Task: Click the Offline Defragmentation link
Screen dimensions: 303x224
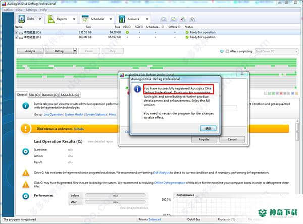Action: point(170,183)
